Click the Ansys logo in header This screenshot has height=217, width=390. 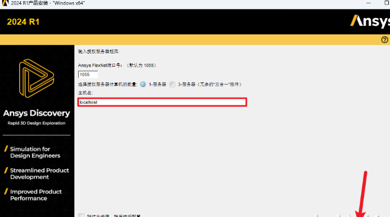370,21
